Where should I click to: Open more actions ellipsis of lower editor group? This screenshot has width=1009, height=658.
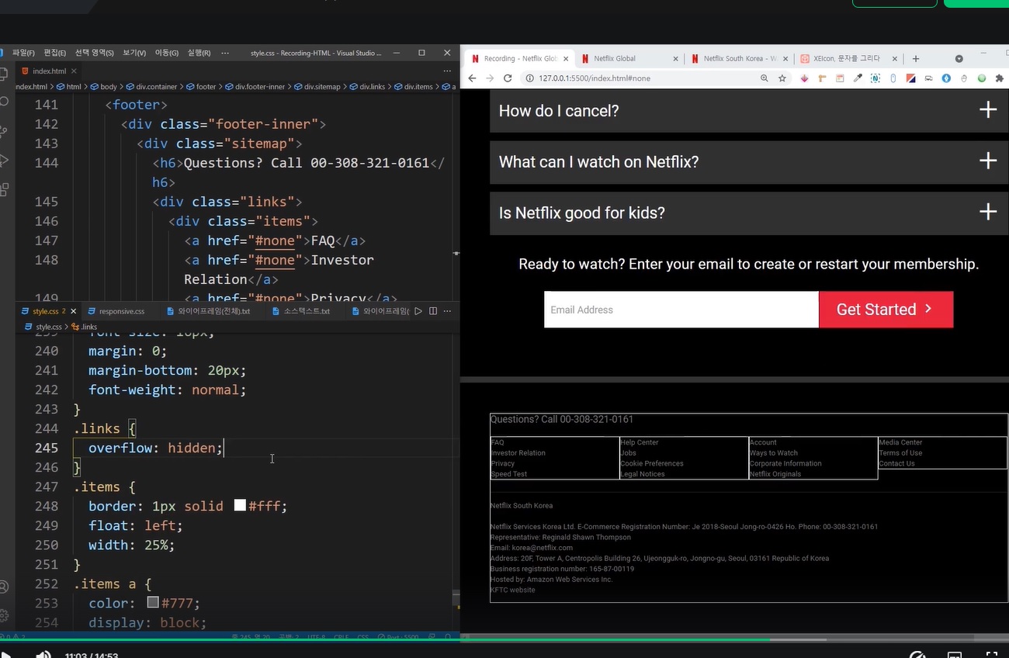pyautogui.click(x=447, y=311)
